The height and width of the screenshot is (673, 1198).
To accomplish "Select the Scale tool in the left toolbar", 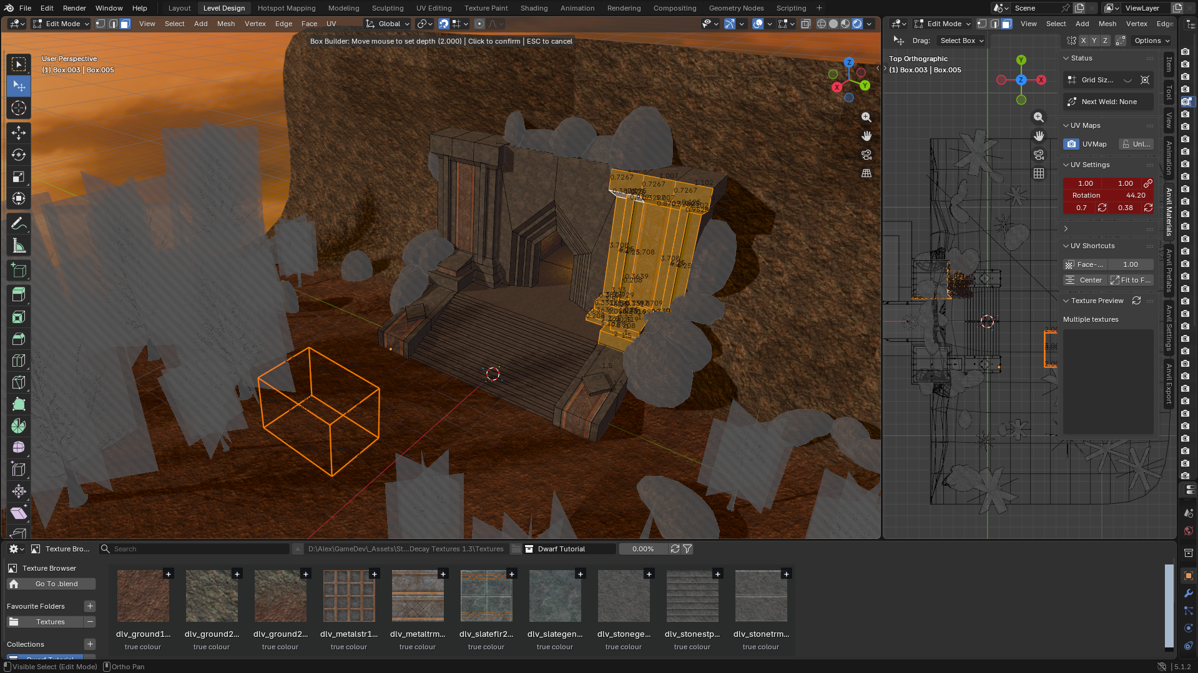I will [x=19, y=177].
